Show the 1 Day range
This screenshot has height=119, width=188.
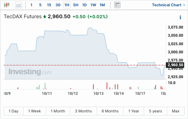point(14,111)
